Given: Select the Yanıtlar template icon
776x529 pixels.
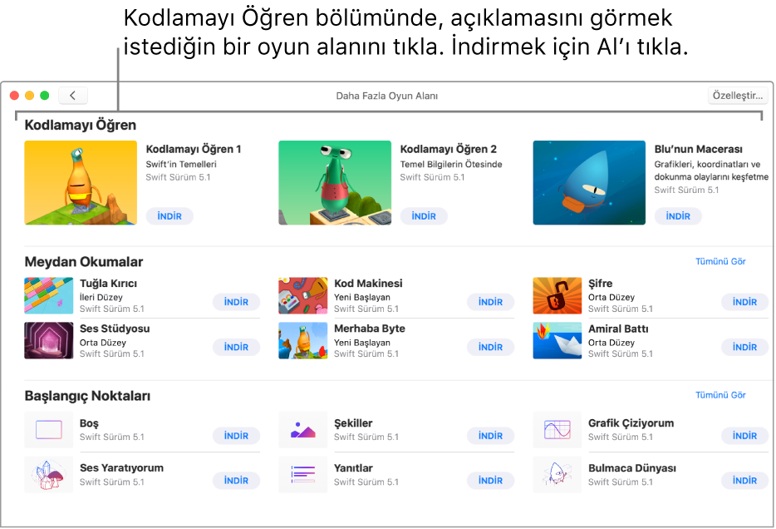Looking at the screenshot, I should [303, 475].
